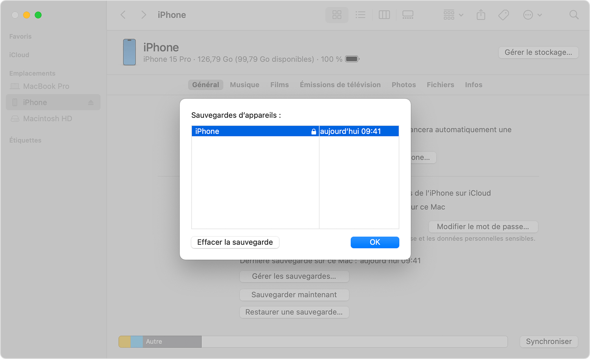The height and width of the screenshot is (359, 590).
Task: Open Finder search magnifier
Action: 574,15
